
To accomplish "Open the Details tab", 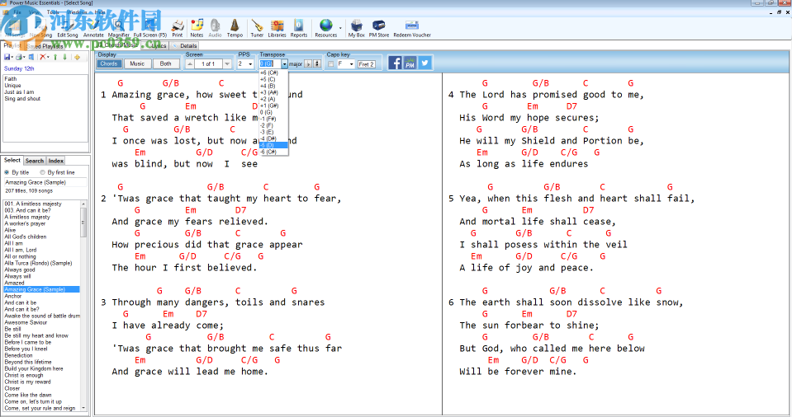I will (x=188, y=45).
